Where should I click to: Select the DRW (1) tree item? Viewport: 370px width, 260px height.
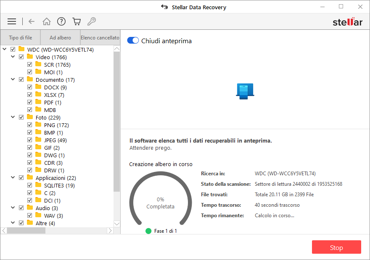pos(54,170)
